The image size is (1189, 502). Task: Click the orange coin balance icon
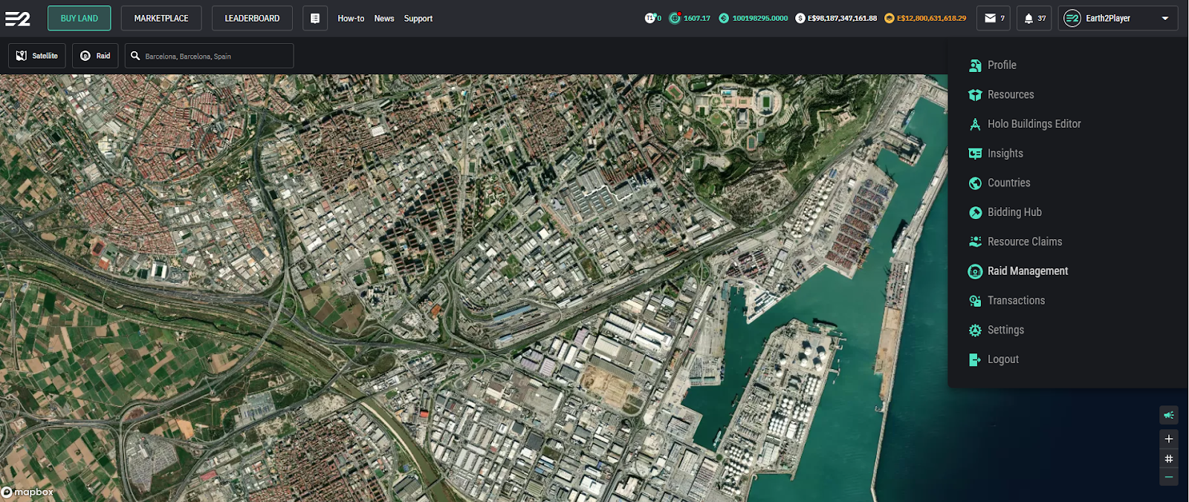pyautogui.click(x=889, y=19)
